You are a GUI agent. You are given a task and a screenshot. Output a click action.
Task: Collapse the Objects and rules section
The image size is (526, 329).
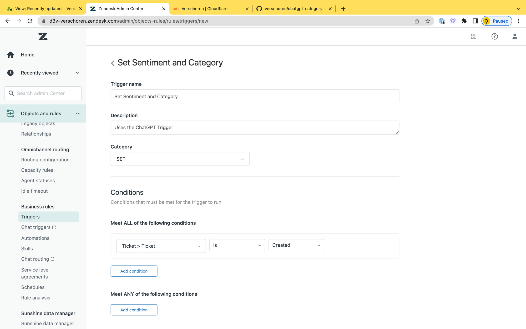point(77,114)
